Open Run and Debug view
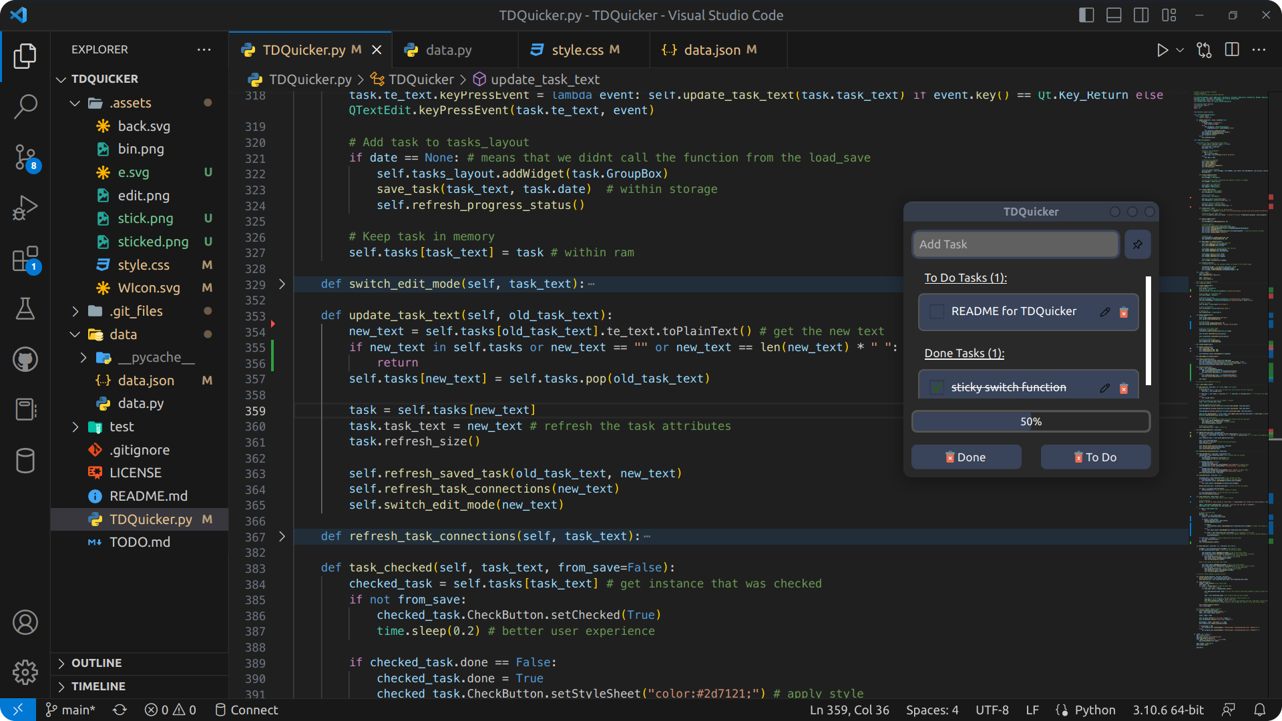 [x=25, y=208]
